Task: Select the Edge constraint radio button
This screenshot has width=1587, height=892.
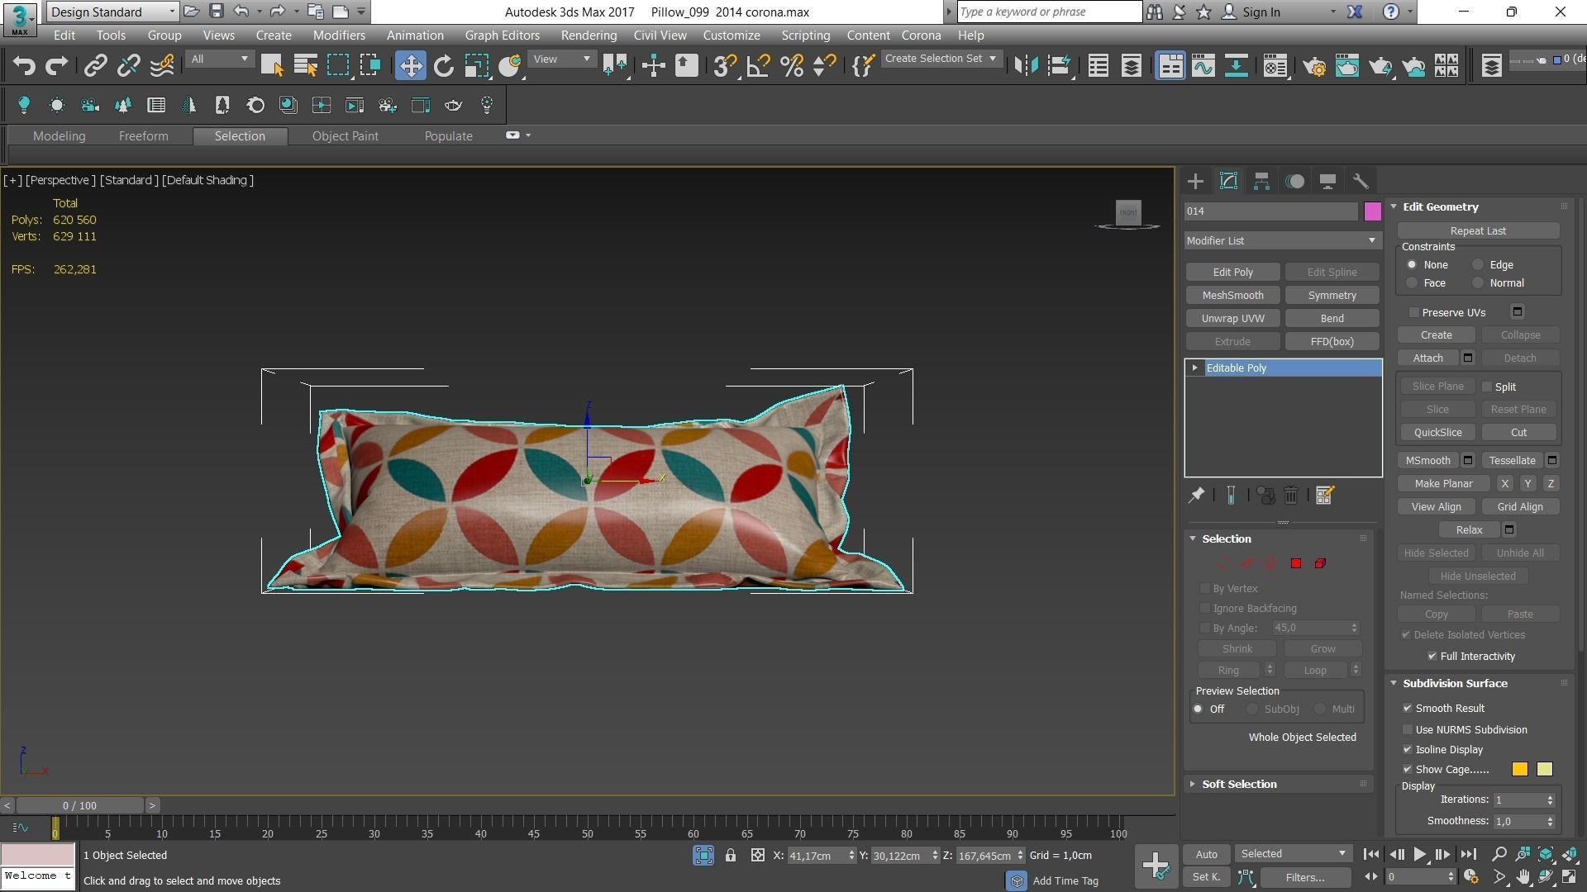Action: click(x=1478, y=265)
